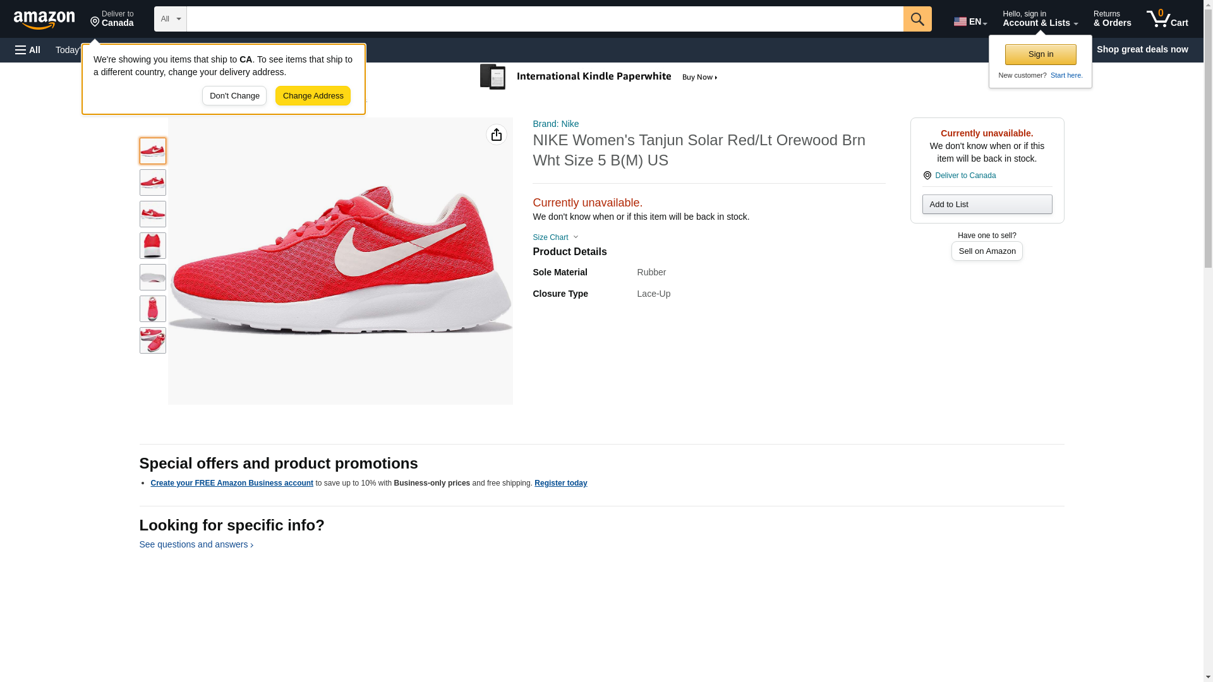Open the All hamburger menu
This screenshot has height=682, width=1213.
[x=28, y=50]
